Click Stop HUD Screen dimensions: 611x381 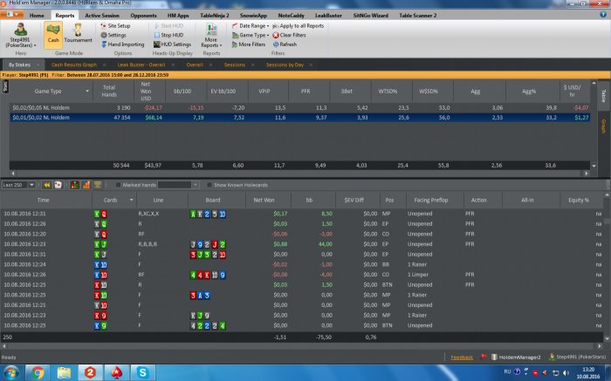pos(168,35)
